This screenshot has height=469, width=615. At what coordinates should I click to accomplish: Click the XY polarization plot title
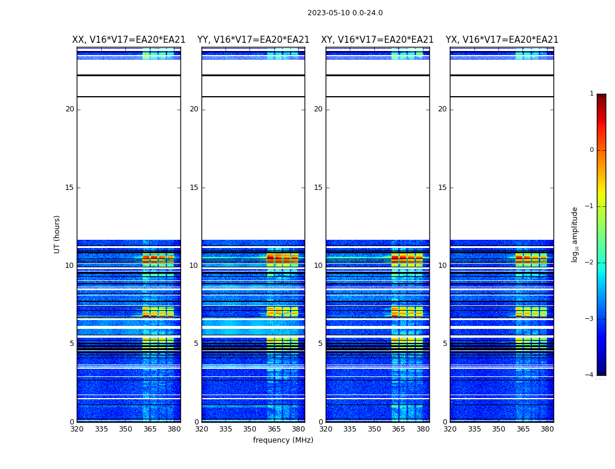pos(377,40)
